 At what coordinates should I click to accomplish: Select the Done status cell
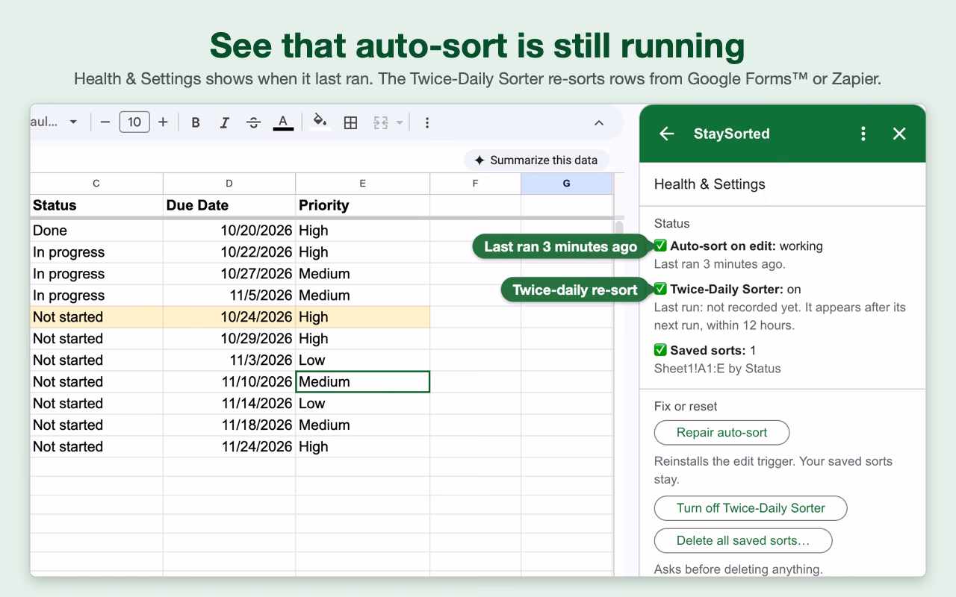coord(96,231)
